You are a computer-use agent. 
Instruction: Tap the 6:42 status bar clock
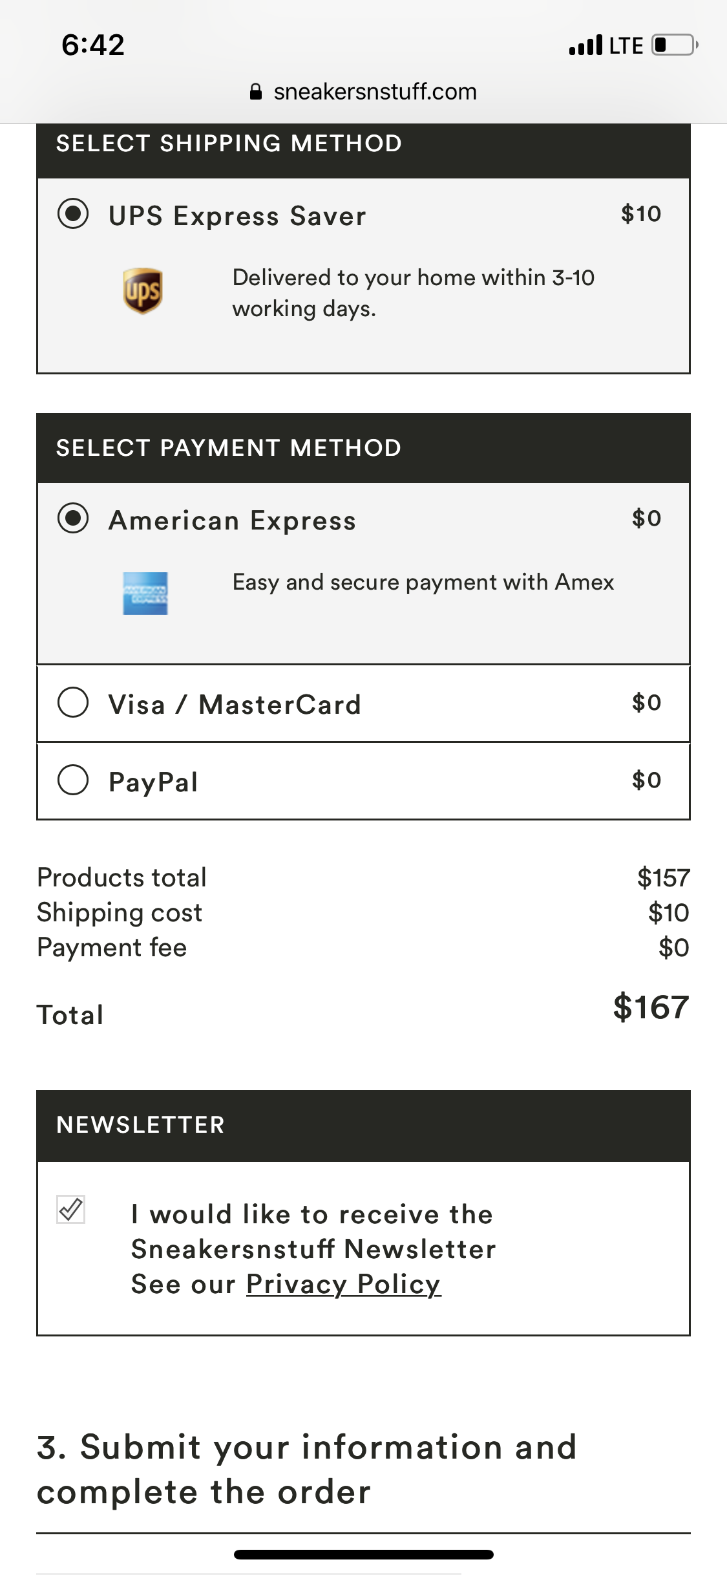pyautogui.click(x=93, y=45)
